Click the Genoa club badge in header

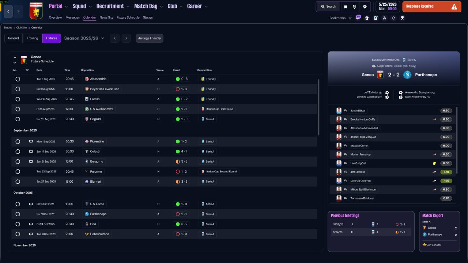pos(35,11)
